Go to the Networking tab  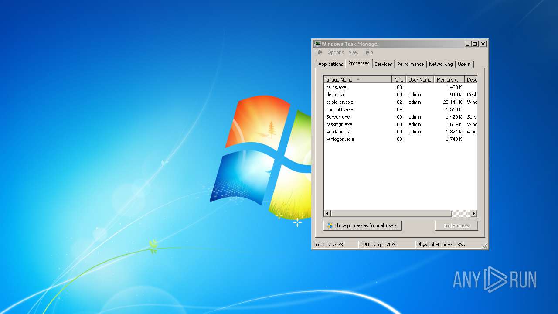coord(441,64)
